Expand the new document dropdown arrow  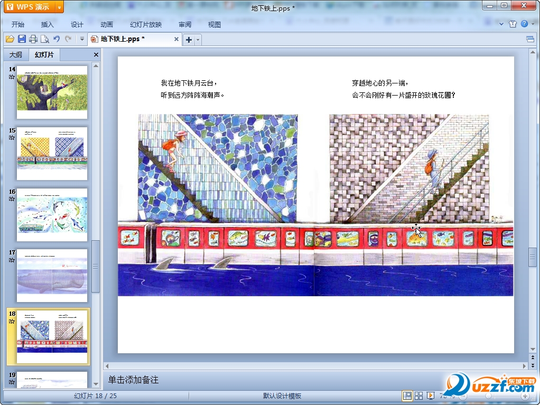pyautogui.click(x=198, y=40)
